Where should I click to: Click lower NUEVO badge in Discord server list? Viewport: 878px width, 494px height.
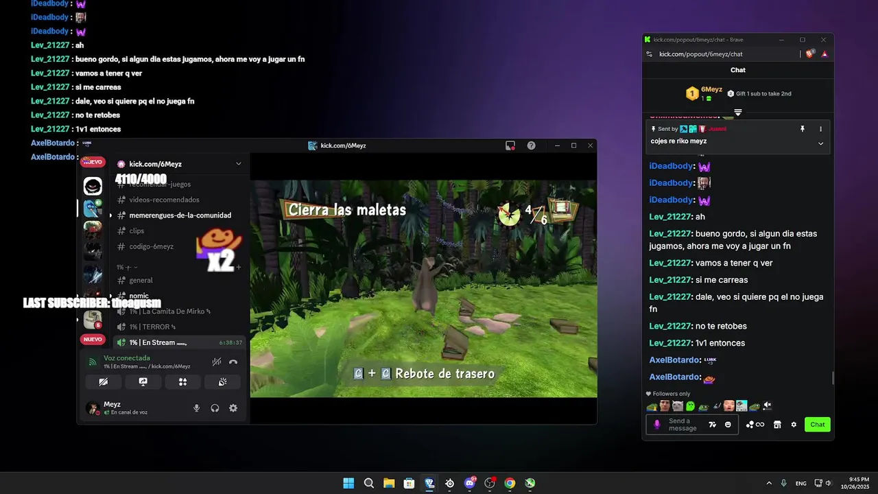(93, 340)
